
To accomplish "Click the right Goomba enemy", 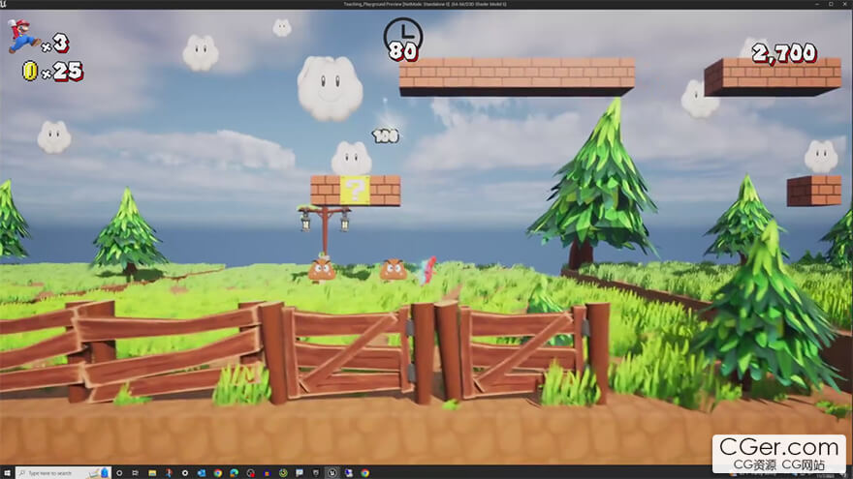I will tap(393, 268).
